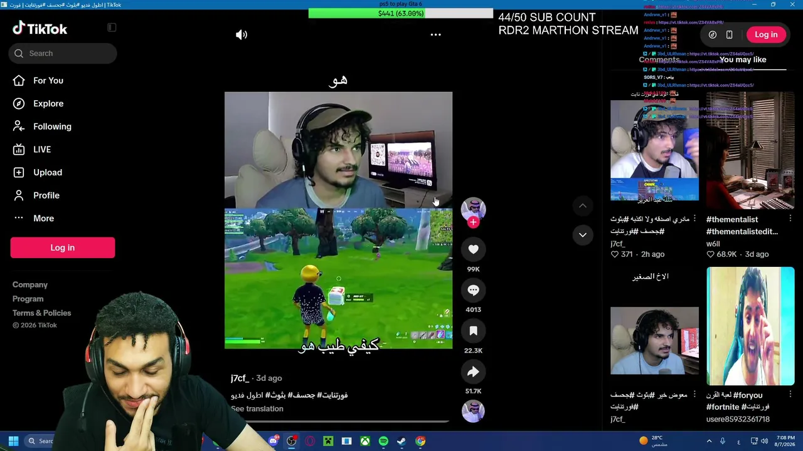803x451 pixels.
Task: Switch to the You may like tab
Action: click(x=743, y=60)
